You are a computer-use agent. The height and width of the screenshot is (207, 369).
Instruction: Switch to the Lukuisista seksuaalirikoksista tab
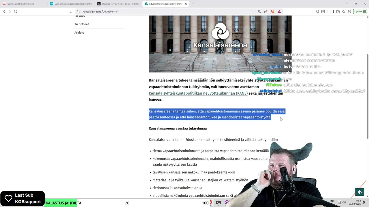pyautogui.click(x=71, y=4)
